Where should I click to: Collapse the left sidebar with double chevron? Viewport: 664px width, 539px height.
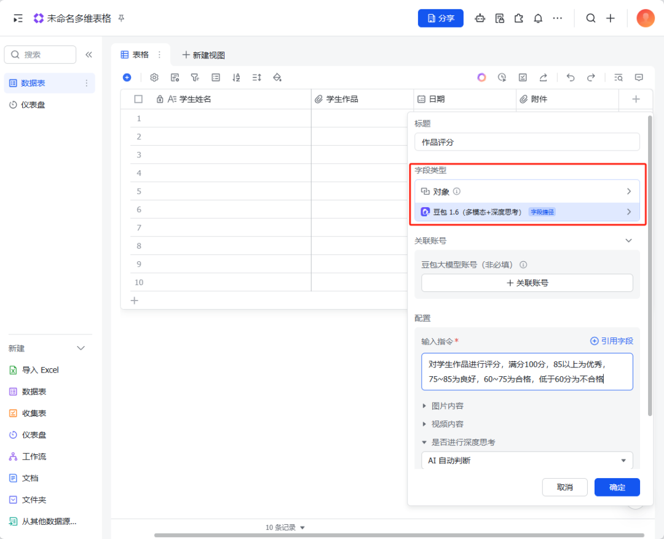(89, 55)
